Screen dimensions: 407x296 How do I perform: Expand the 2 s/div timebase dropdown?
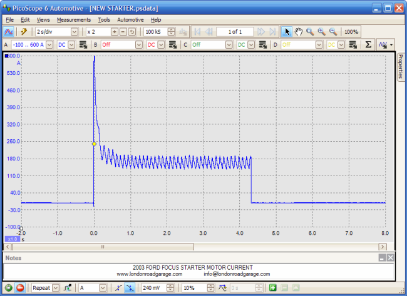click(x=75, y=31)
